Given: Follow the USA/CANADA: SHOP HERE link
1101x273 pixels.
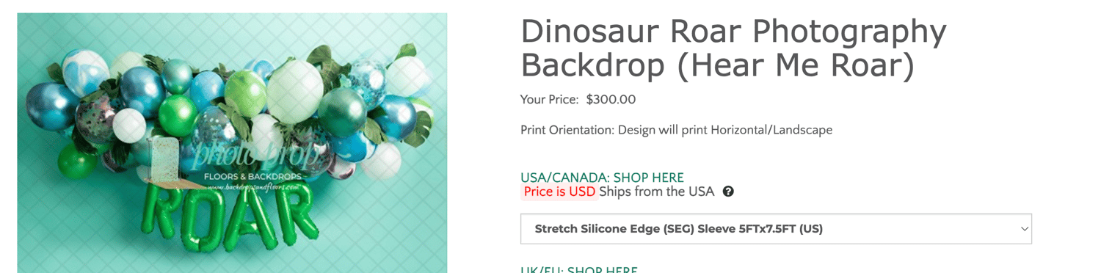Looking at the screenshot, I should point(602,178).
